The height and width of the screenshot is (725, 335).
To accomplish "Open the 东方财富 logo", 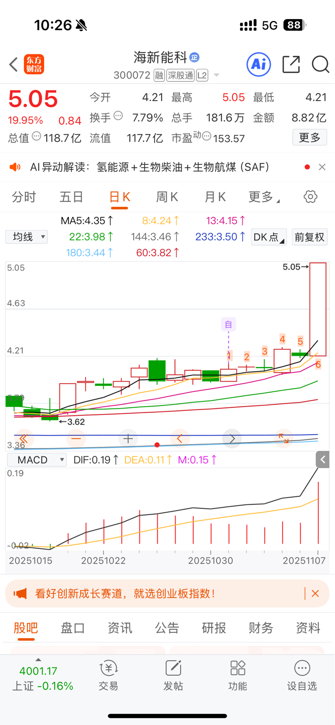I will click(x=34, y=64).
